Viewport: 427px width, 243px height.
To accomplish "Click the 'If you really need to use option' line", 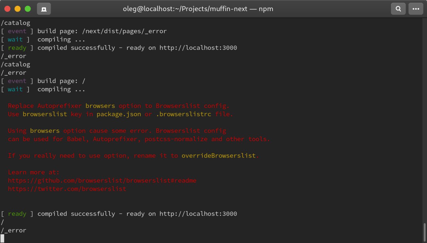I will coord(133,155).
